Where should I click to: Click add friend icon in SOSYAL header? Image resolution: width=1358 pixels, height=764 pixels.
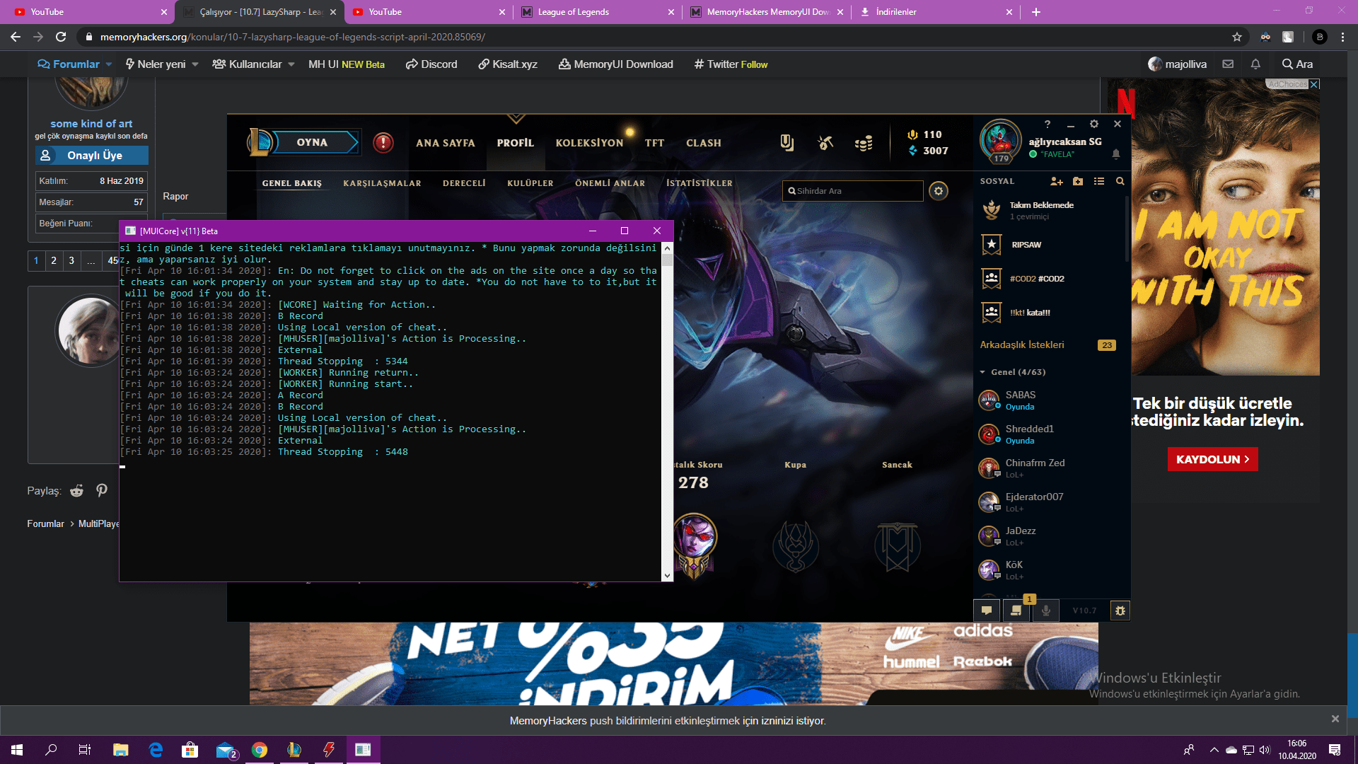click(1057, 182)
